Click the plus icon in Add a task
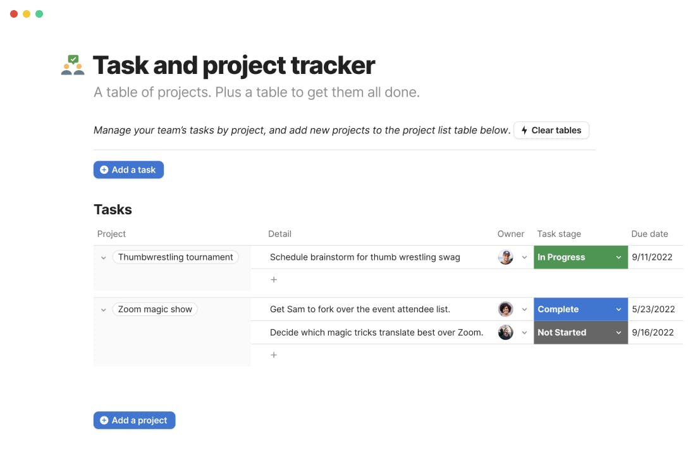This screenshot has height=455, width=693. tap(104, 170)
